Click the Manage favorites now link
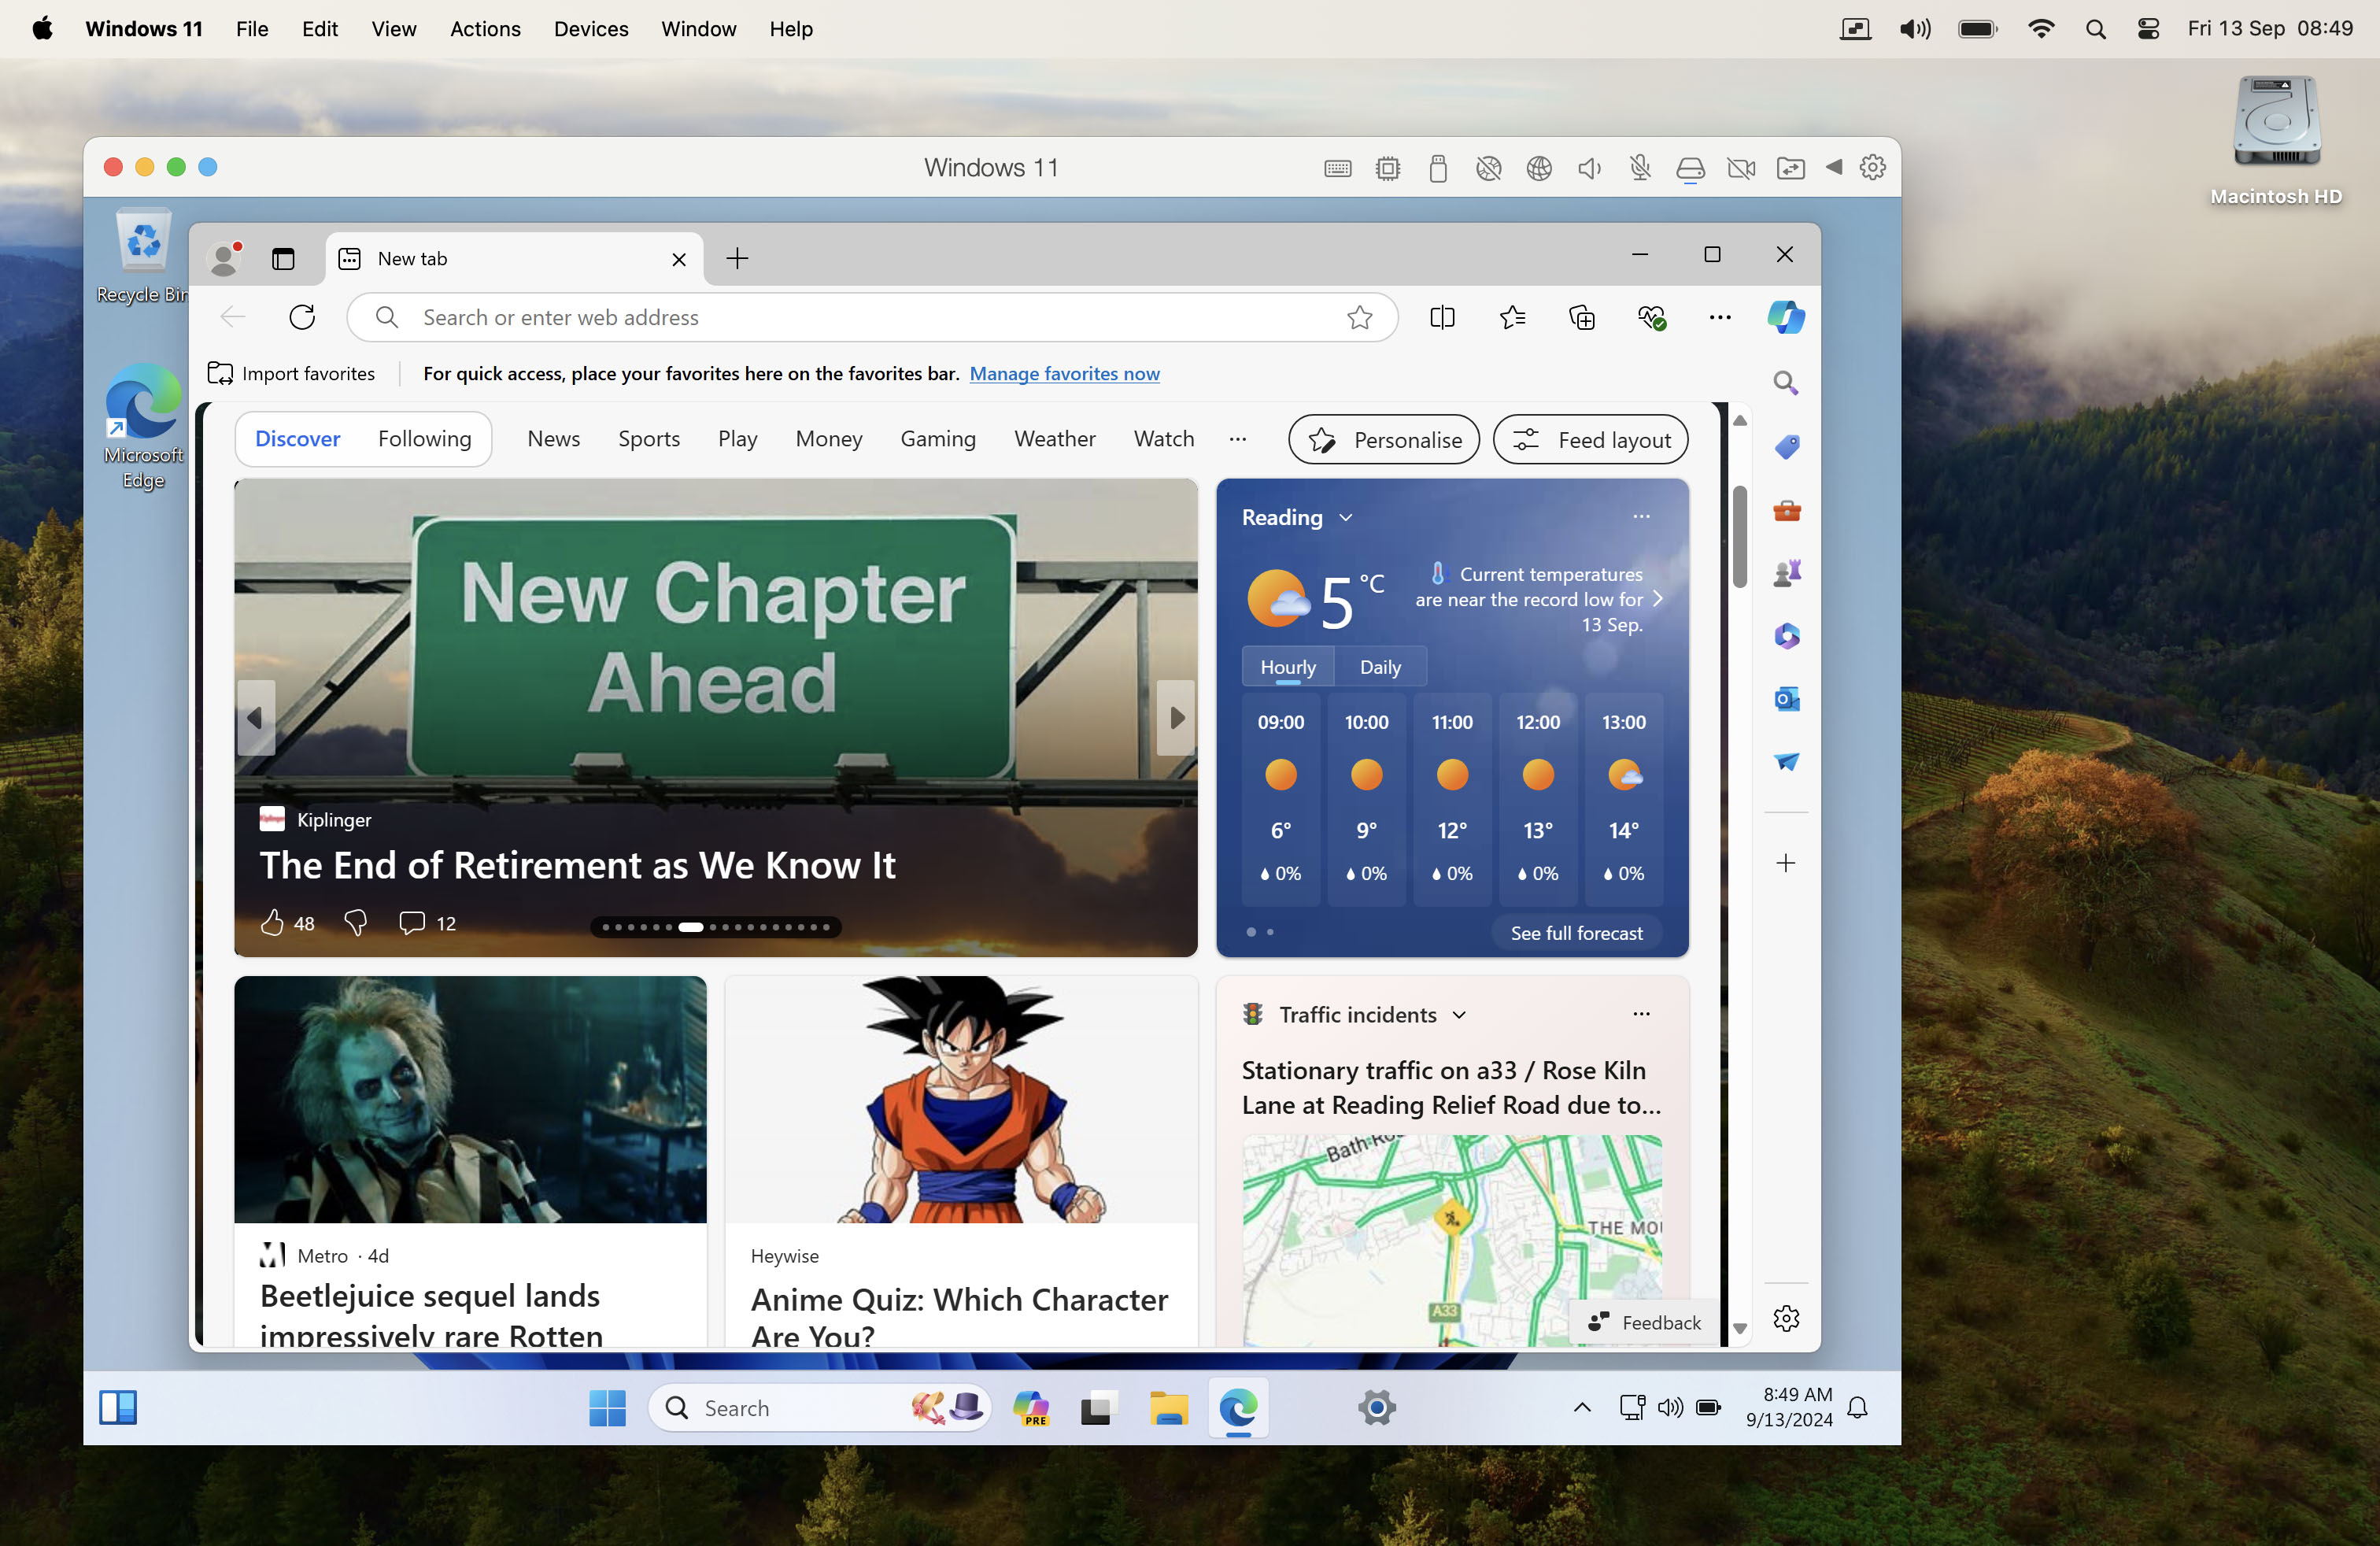The width and height of the screenshot is (2380, 1546). 1065,373
